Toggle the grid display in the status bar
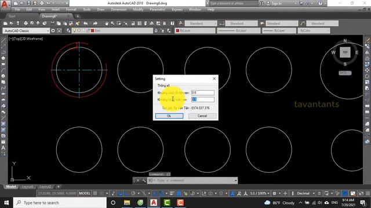The width and height of the screenshot is (371, 208). 95,194
